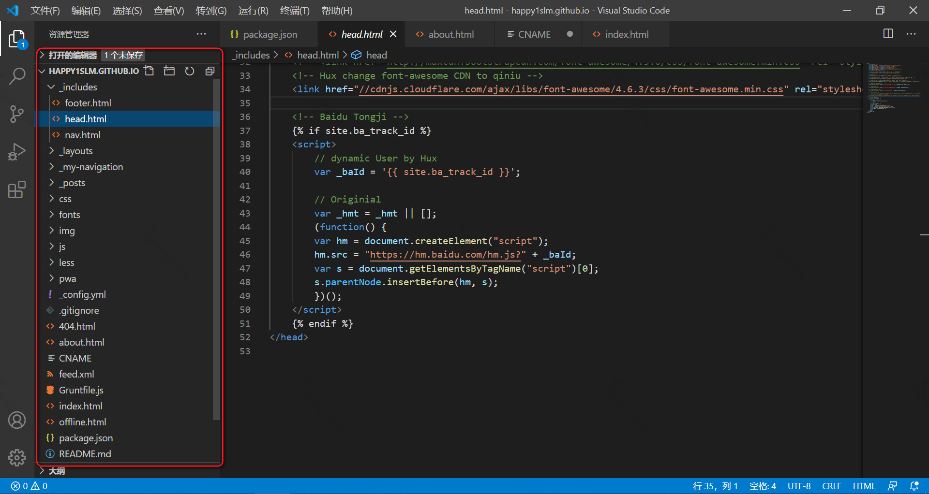
Task: Open the Accounts icon in activity bar
Action: point(17,420)
